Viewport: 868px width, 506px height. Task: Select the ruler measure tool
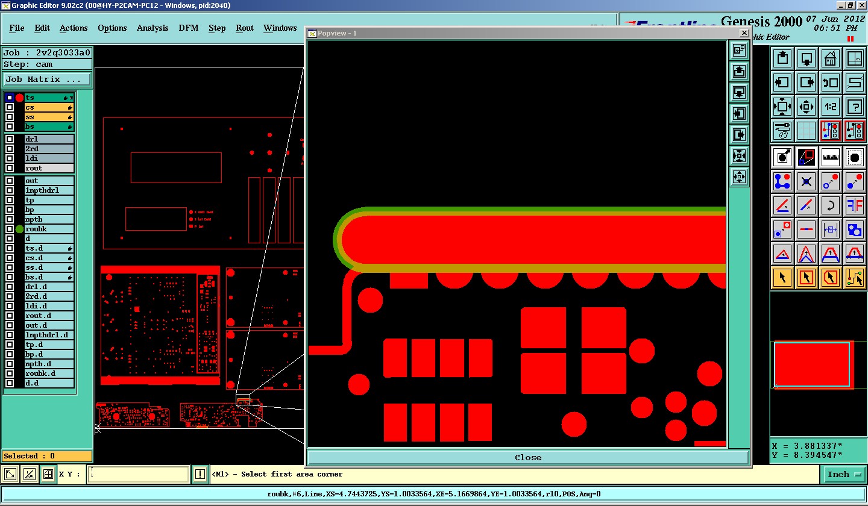pos(831,157)
